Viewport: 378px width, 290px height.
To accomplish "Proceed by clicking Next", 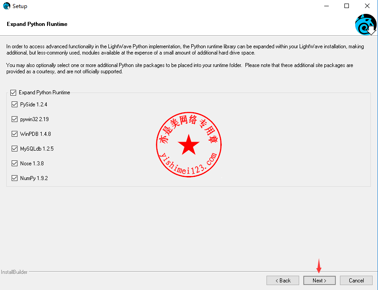I will click(319, 280).
